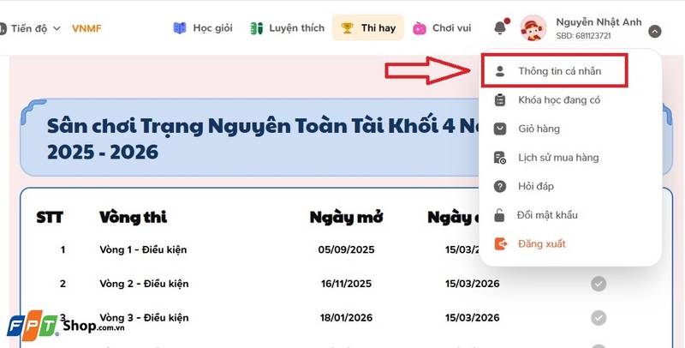Open notifications bell icon

501,27
